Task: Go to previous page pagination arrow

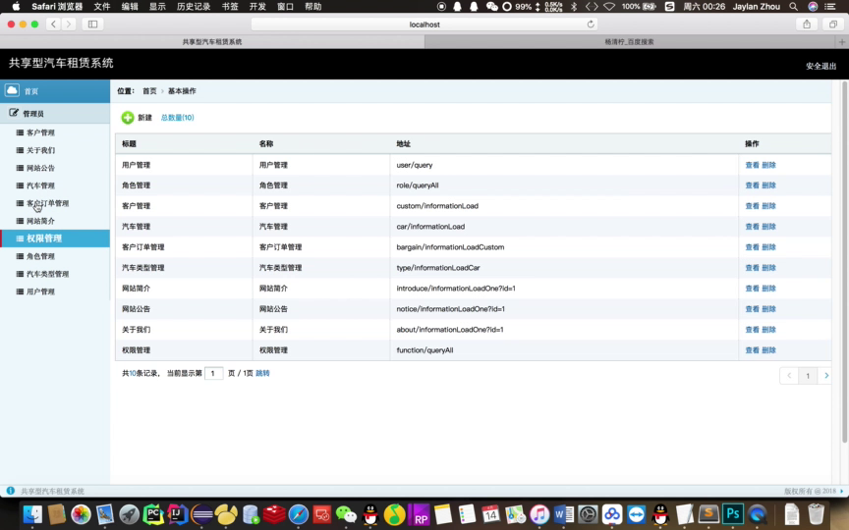Action: click(x=789, y=375)
